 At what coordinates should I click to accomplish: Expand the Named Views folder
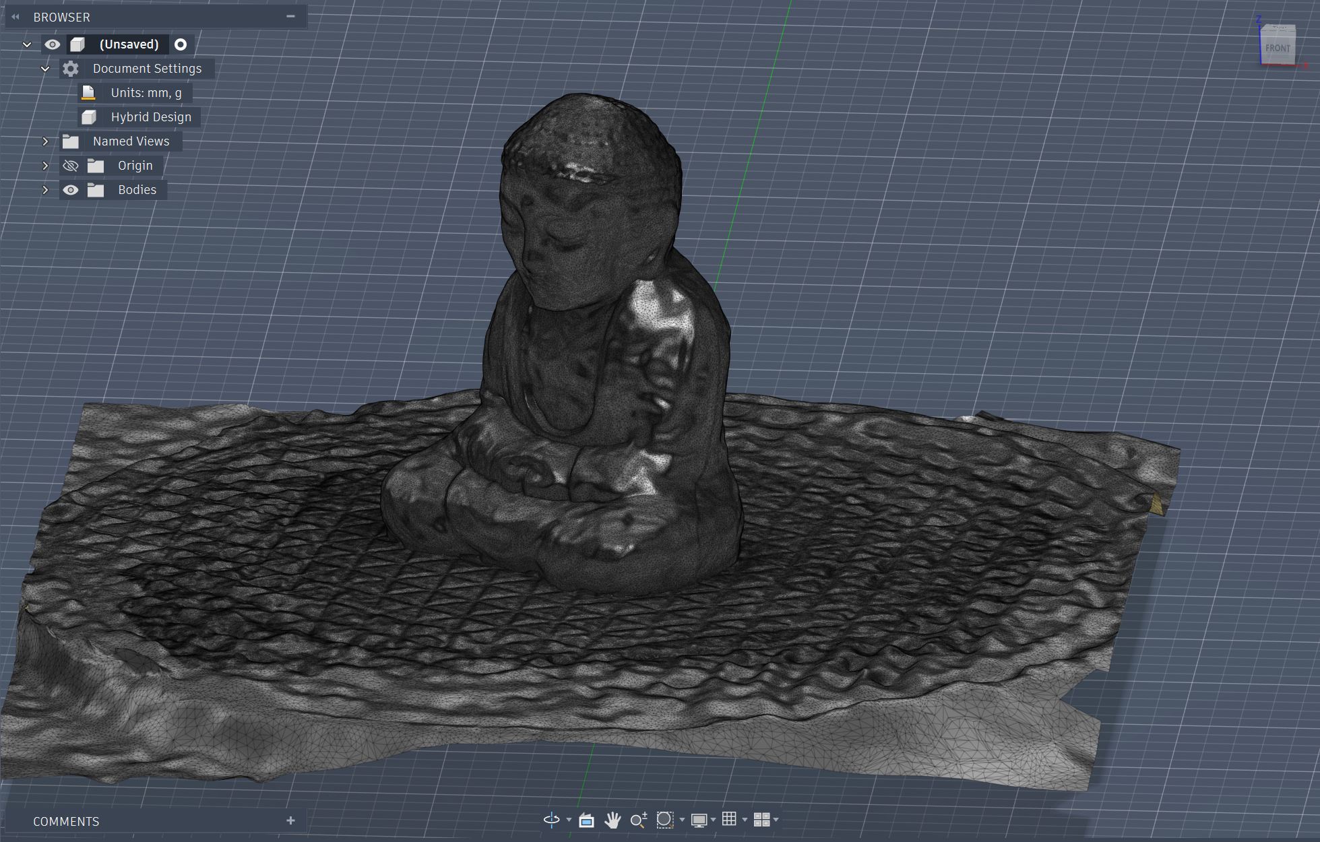tap(45, 141)
